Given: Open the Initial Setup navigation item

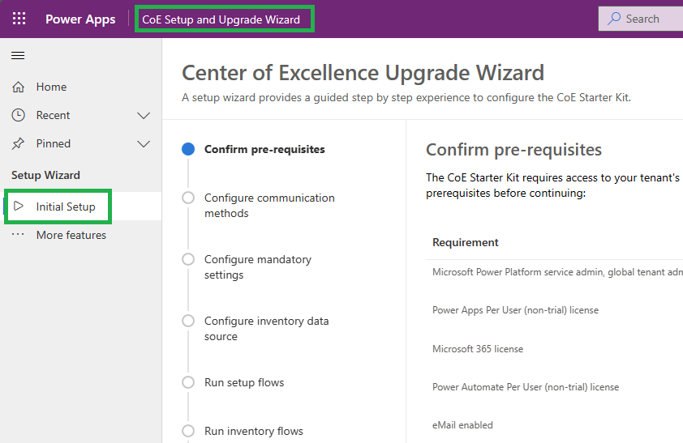Looking at the screenshot, I should coord(66,207).
